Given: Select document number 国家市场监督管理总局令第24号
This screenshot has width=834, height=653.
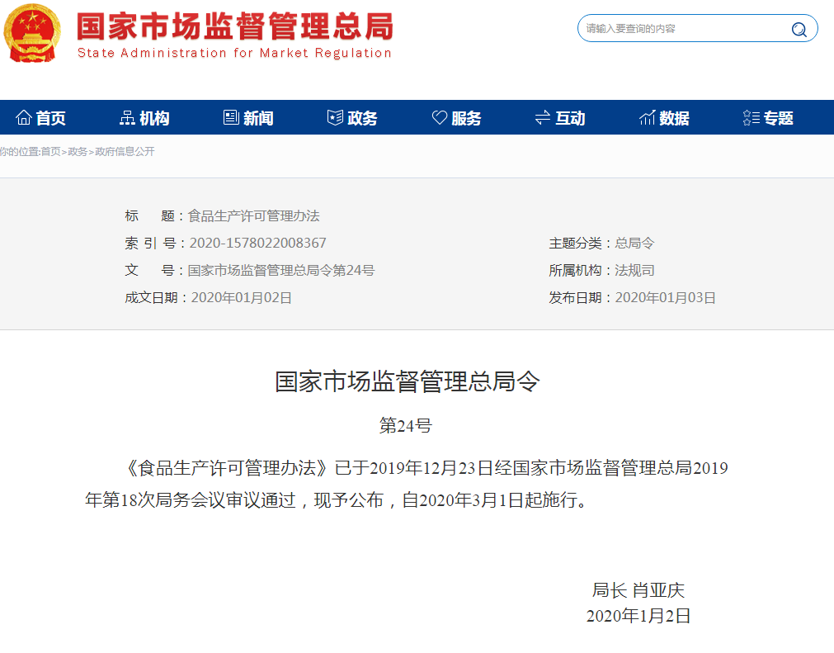Looking at the screenshot, I should 281,270.
